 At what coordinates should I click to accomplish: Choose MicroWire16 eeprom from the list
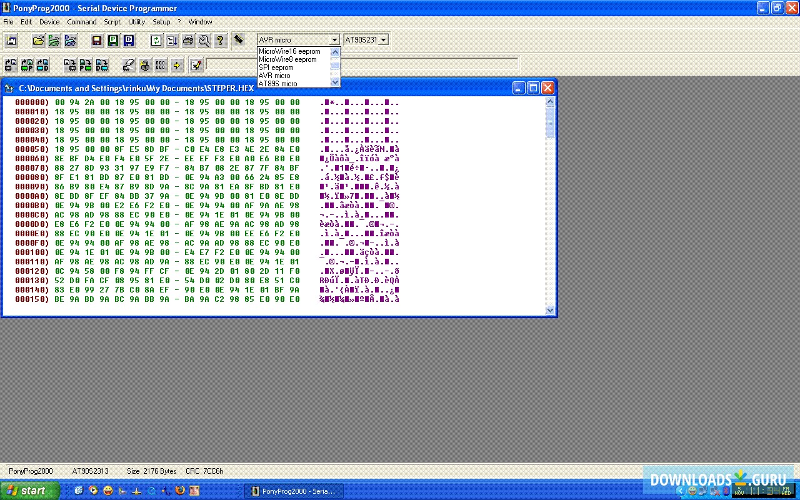(x=294, y=51)
